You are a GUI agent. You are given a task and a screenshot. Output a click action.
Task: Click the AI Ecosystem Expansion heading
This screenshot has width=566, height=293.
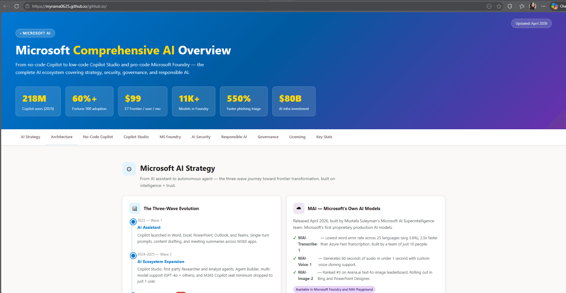tap(161, 262)
